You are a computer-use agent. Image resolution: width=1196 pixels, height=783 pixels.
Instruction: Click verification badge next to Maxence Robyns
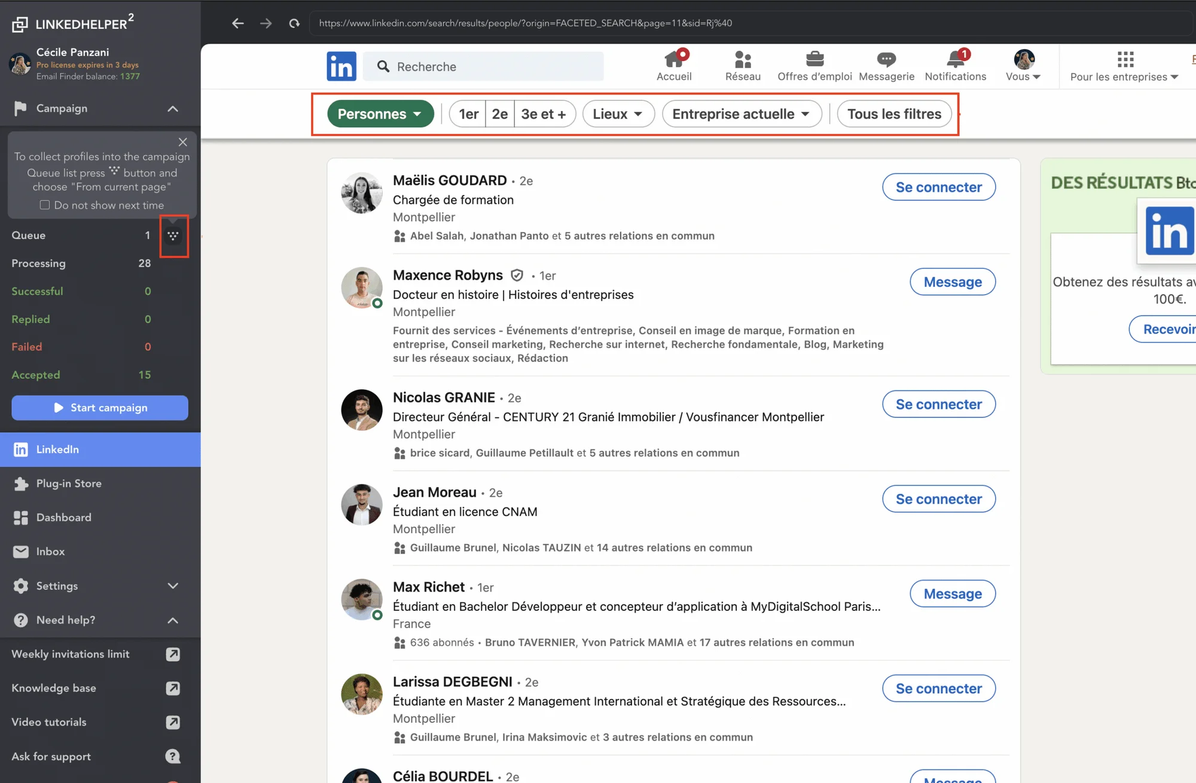click(x=517, y=275)
